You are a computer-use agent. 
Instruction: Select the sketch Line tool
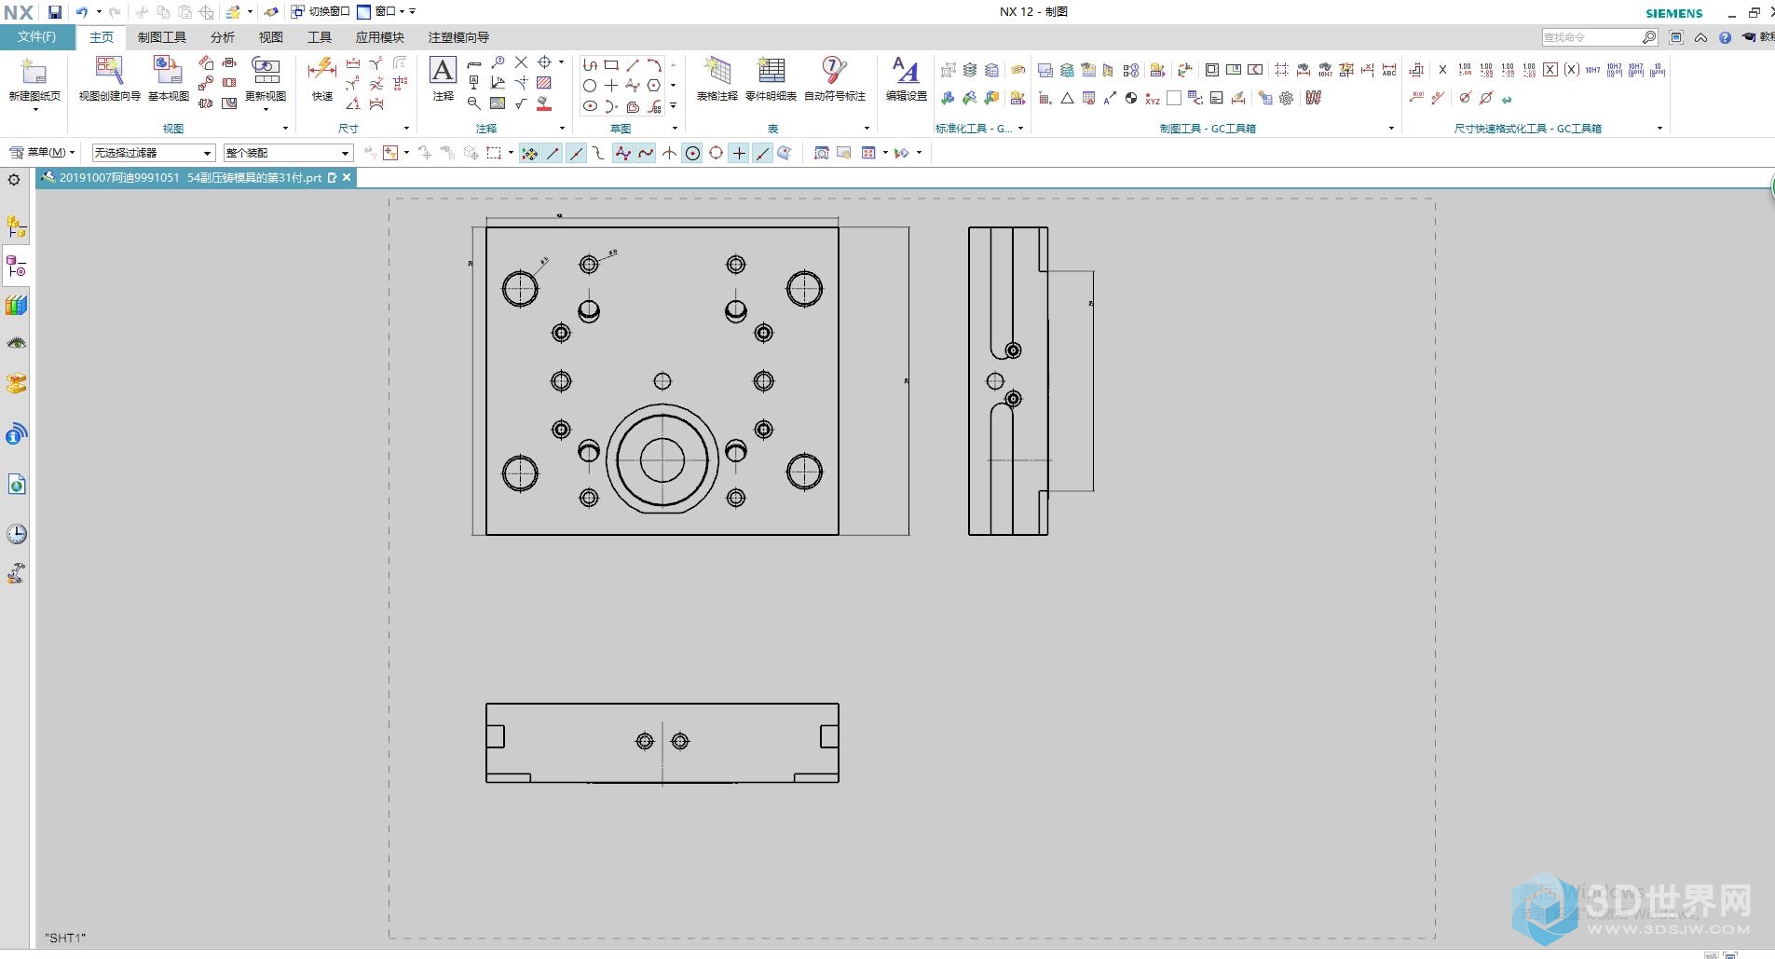tap(633, 65)
